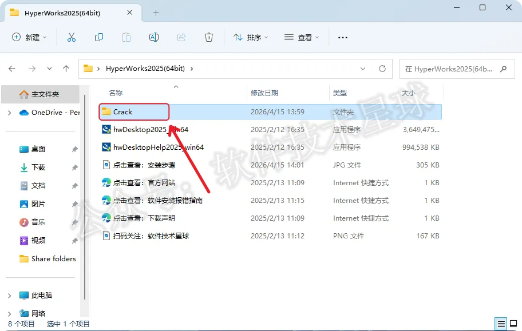Click date 2026/4/15 14:01
The height and width of the screenshot is (331, 522).
click(x=277, y=165)
